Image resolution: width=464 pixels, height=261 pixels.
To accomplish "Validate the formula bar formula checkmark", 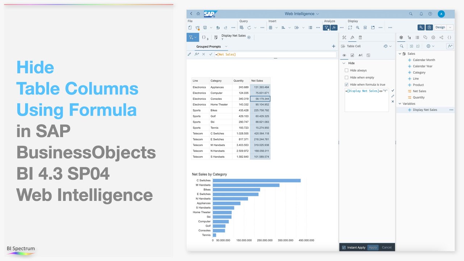I will (211, 54).
